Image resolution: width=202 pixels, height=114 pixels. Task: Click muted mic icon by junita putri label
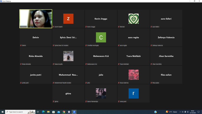(21, 83)
